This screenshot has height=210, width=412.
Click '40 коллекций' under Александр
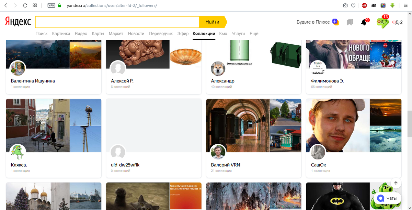[x=221, y=87]
